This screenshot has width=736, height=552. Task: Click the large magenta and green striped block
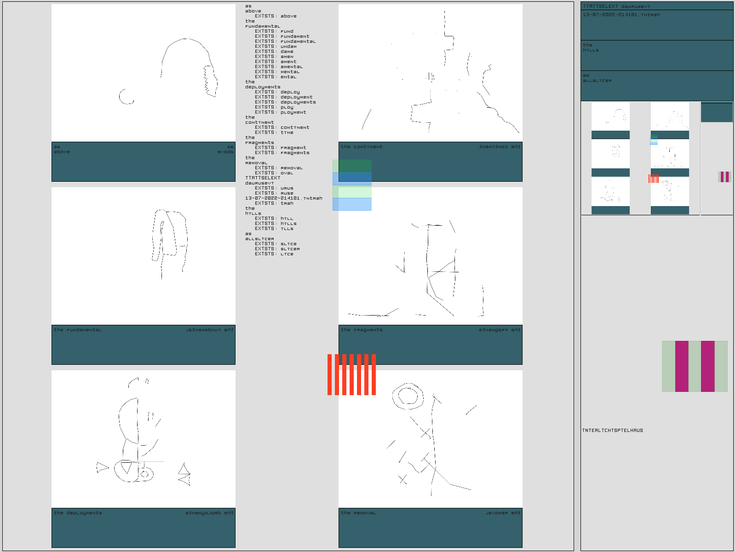tap(695, 366)
